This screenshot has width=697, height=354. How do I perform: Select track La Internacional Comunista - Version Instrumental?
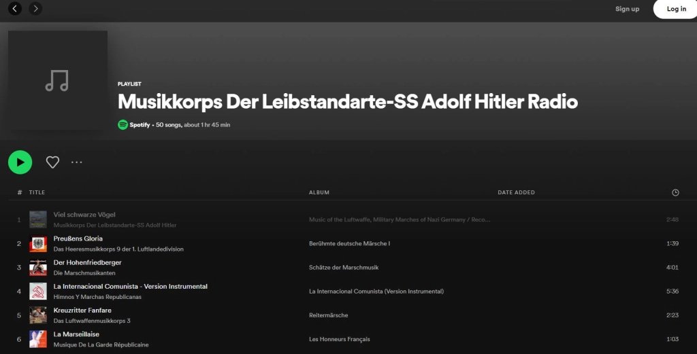tap(130, 287)
